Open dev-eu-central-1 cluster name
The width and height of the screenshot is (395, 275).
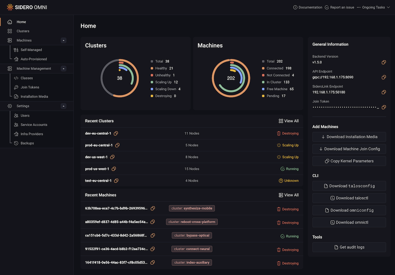pos(98,133)
